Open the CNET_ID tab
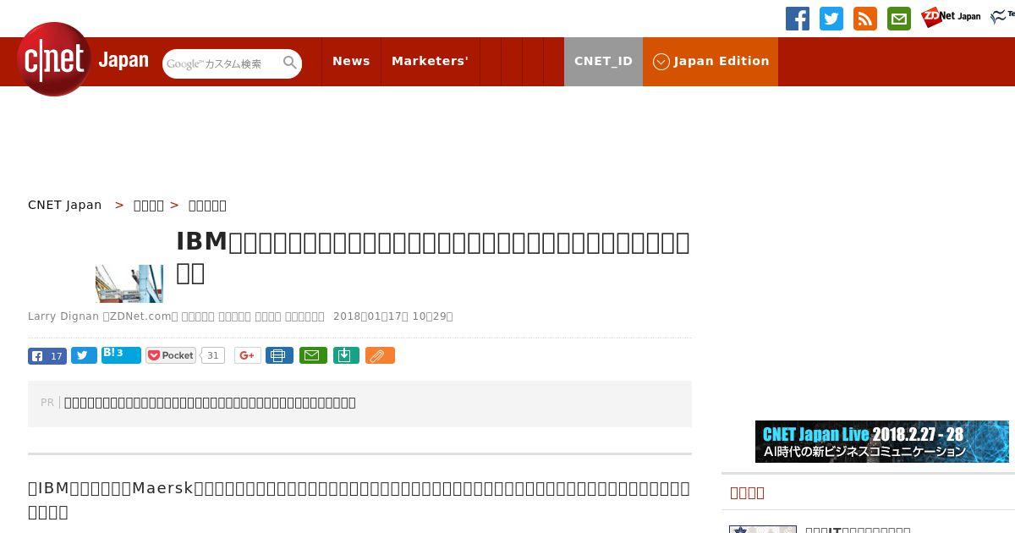This screenshot has width=1015, height=533. (x=603, y=61)
